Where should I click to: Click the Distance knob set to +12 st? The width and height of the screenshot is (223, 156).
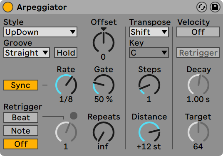tap(149, 132)
